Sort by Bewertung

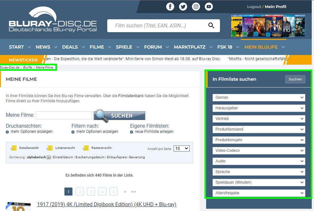(137, 157)
